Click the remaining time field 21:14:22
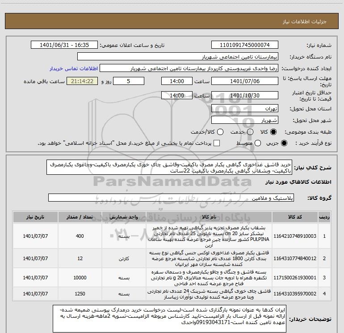Screen dimensions: 344x333 coord(82,81)
